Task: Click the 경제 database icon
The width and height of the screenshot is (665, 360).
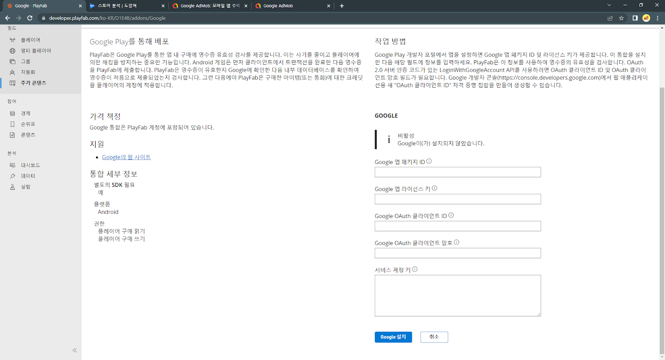Action: (12, 113)
